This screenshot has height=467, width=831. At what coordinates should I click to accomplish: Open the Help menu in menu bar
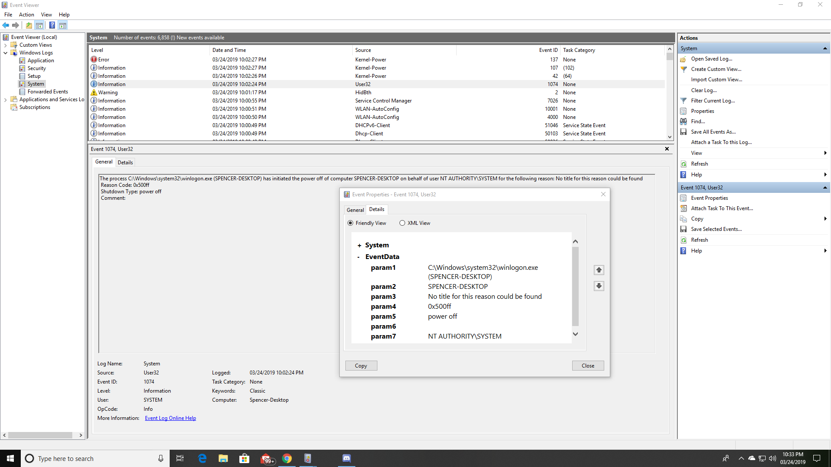pos(64,15)
